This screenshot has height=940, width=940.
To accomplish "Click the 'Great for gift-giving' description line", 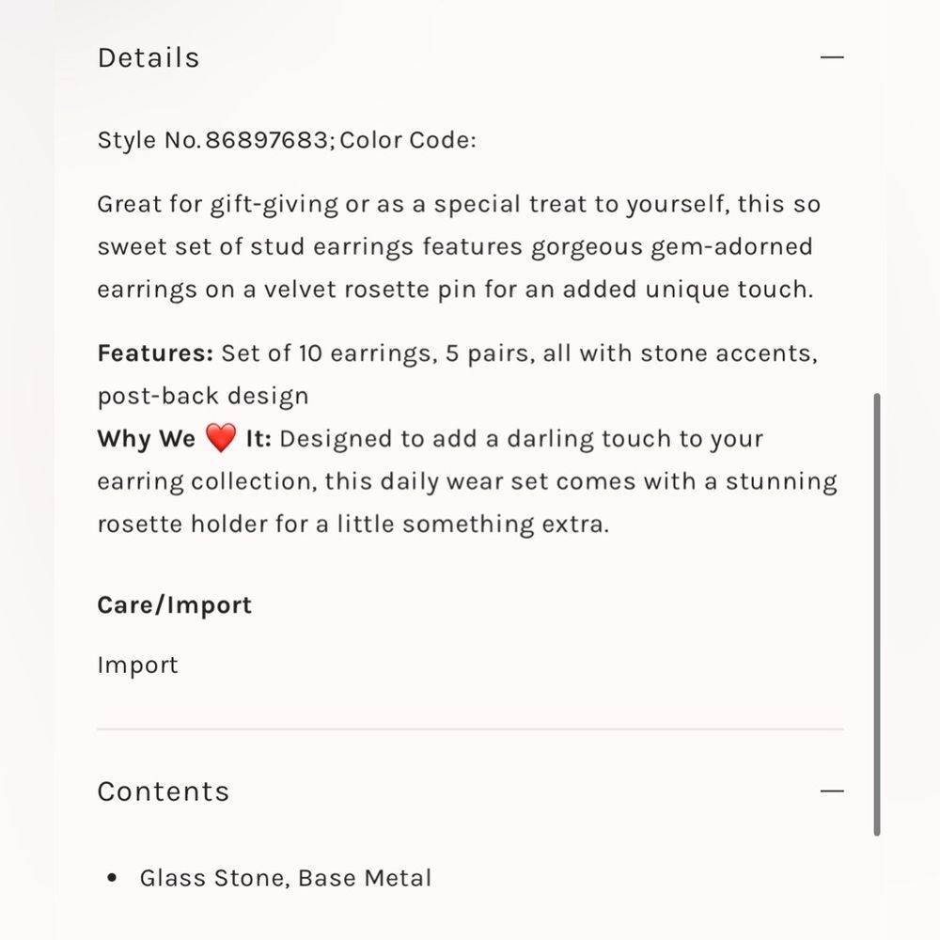I will pyautogui.click(x=460, y=204).
